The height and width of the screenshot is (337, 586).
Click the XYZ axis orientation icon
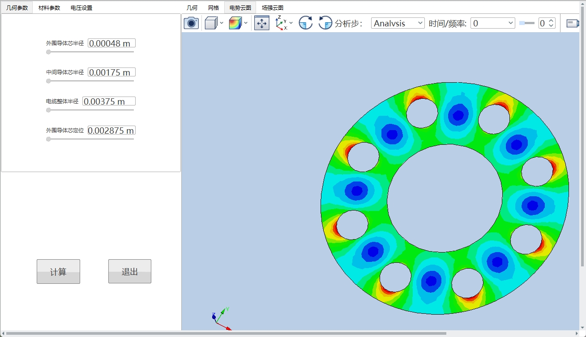click(281, 23)
